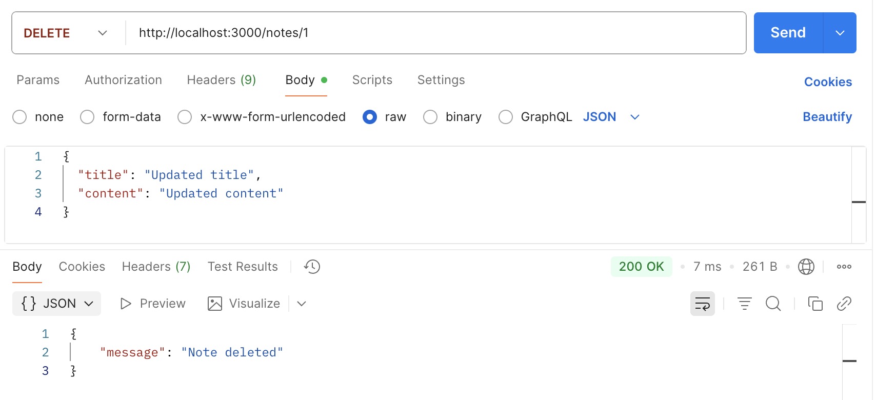Copy the response body
876x400 pixels.
pyautogui.click(x=815, y=304)
